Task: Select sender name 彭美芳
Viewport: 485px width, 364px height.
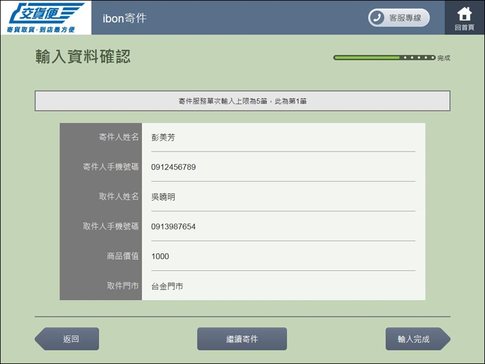Action: tap(163, 137)
